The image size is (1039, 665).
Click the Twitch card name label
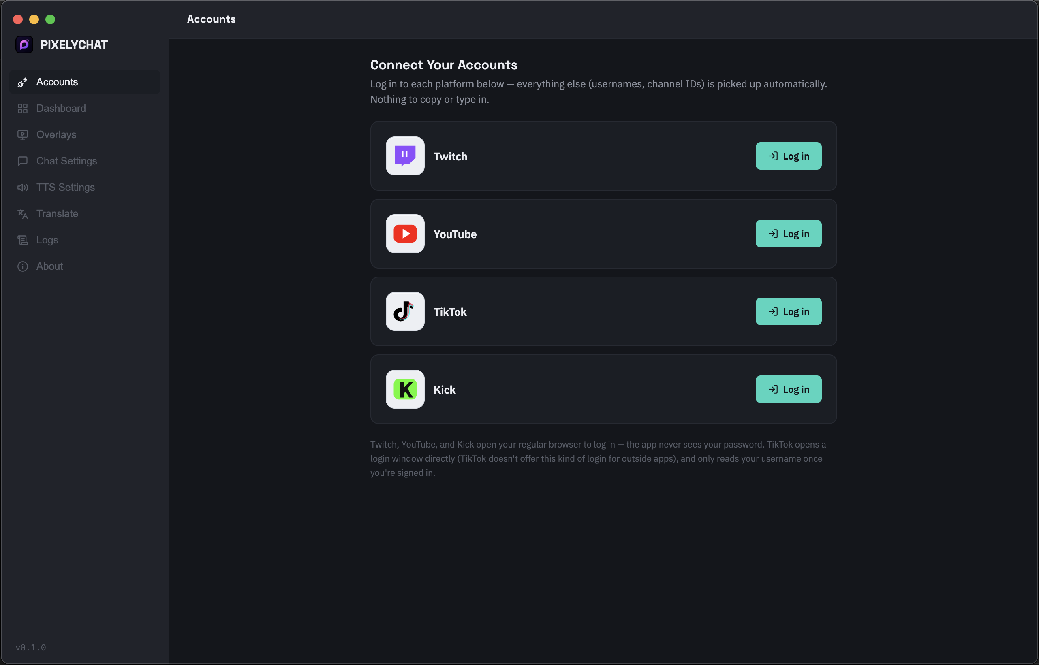[x=450, y=156]
